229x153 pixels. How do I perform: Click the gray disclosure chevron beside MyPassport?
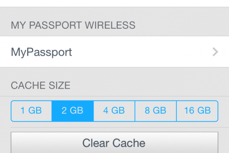(215, 52)
